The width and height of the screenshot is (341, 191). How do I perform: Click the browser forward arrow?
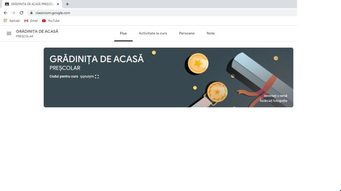[13, 13]
